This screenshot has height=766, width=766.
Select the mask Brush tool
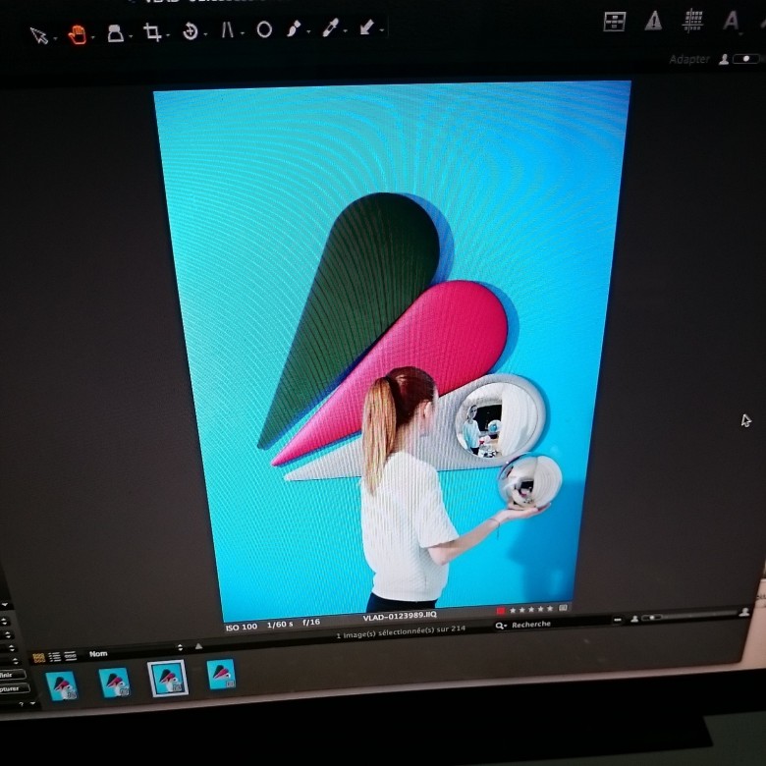pyautogui.click(x=294, y=28)
